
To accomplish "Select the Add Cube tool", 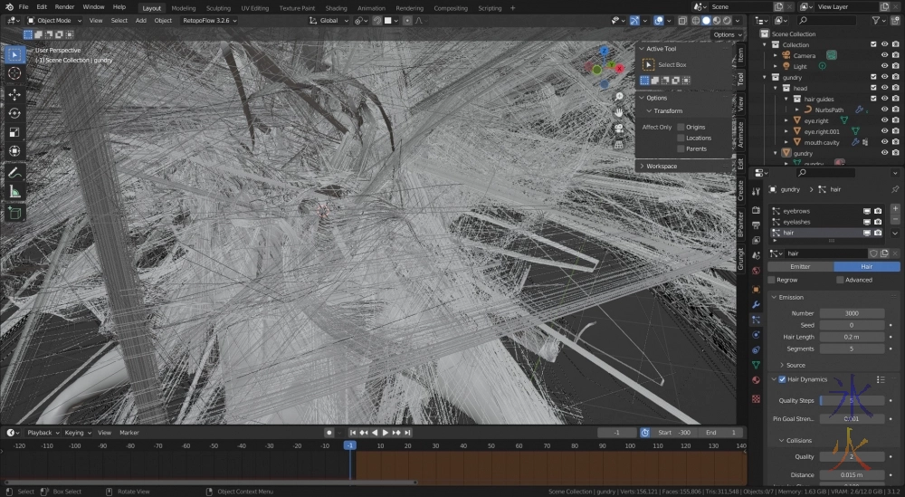I will [x=14, y=213].
